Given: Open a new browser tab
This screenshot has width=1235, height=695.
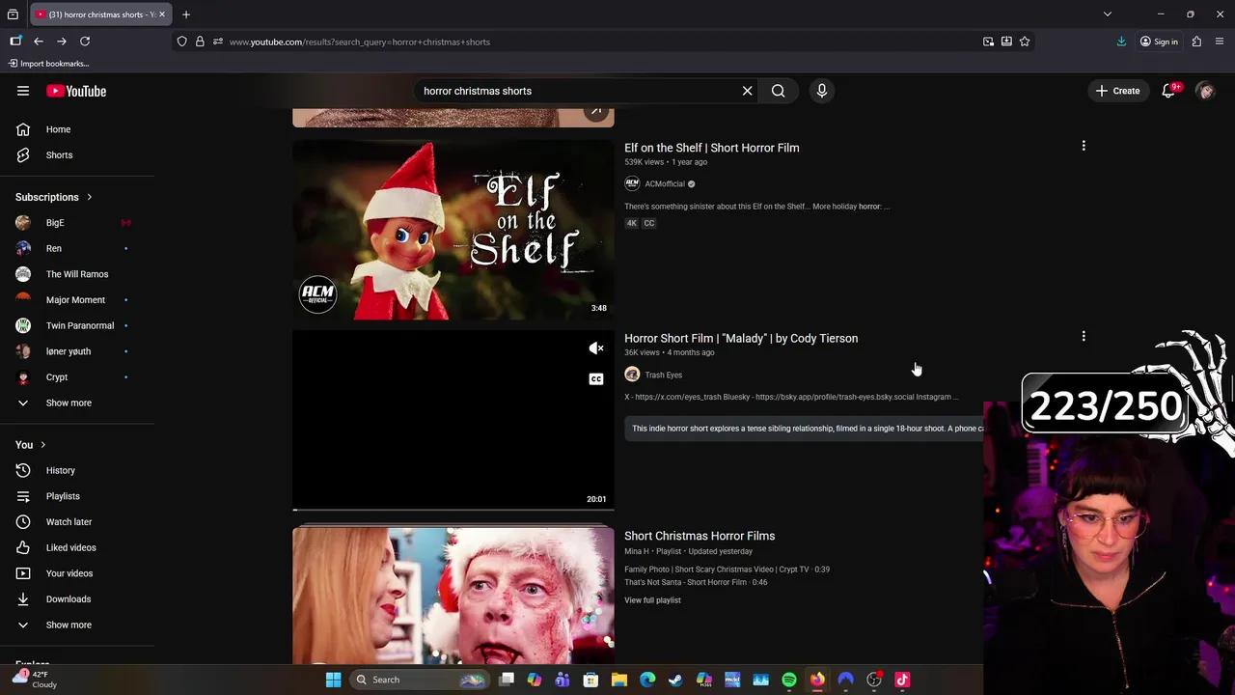Looking at the screenshot, I should 186,14.
